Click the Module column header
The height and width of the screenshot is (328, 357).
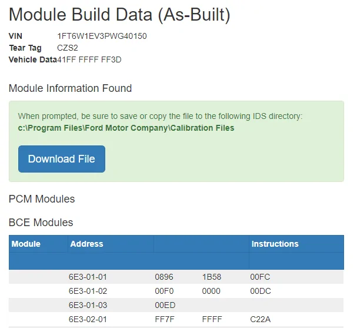(26, 244)
